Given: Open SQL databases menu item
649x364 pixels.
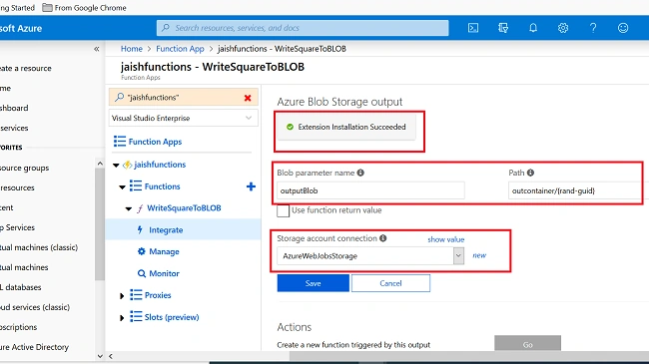Looking at the screenshot, I should [x=20, y=287].
